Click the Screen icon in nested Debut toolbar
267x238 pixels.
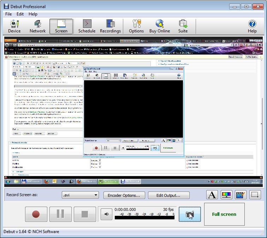point(106,76)
